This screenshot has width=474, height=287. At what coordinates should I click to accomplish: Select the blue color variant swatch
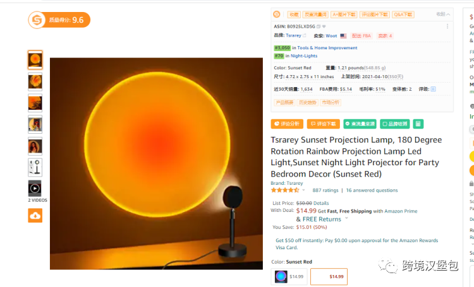pos(289,276)
